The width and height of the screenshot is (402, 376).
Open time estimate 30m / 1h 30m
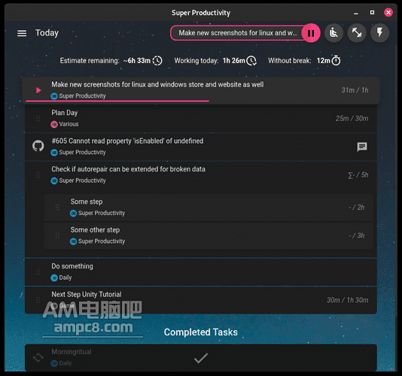(347, 300)
